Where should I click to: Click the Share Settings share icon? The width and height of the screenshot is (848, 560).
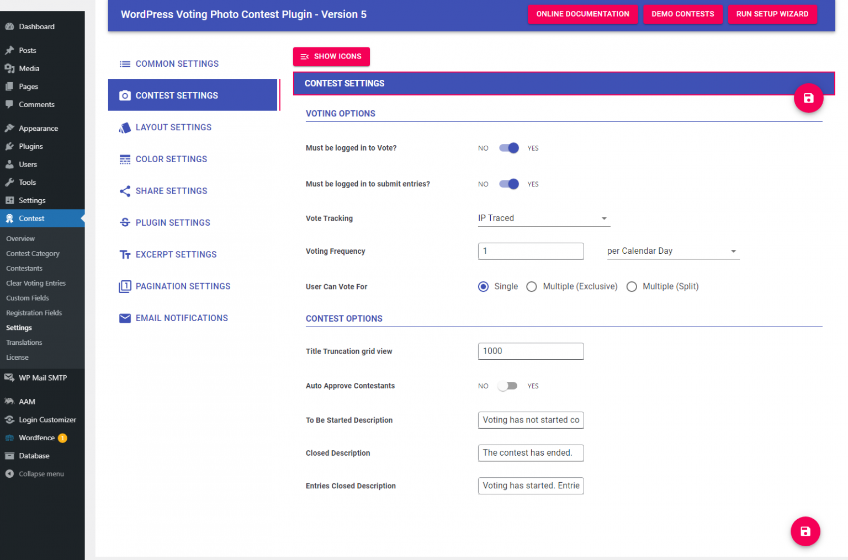click(x=125, y=191)
